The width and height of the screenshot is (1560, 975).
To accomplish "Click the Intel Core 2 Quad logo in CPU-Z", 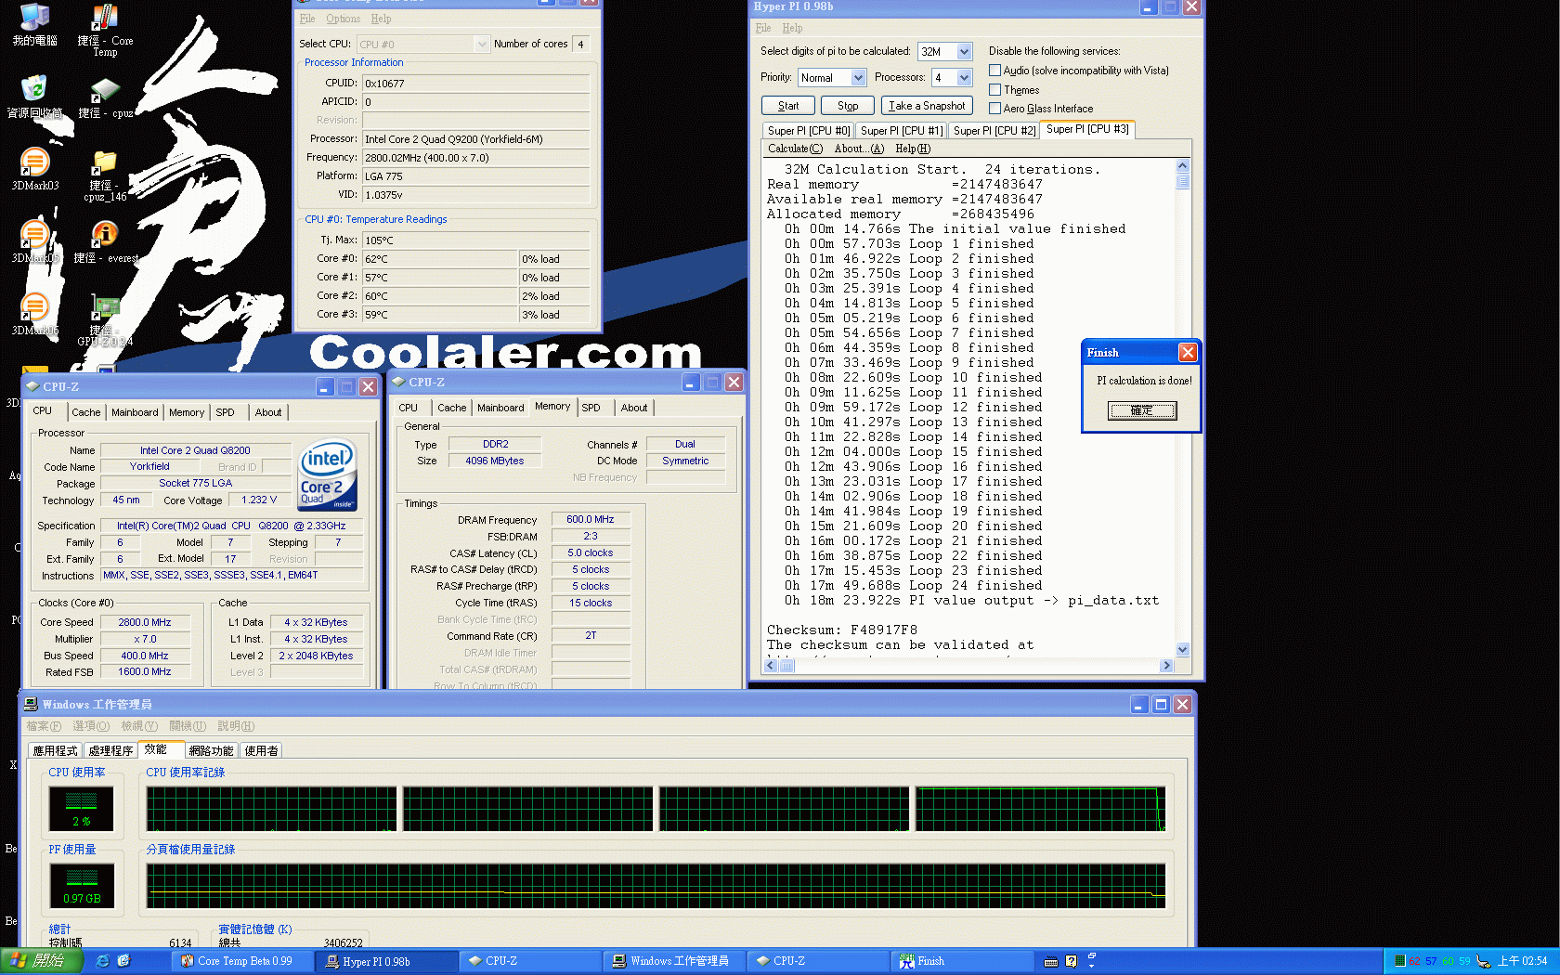I will point(328,474).
